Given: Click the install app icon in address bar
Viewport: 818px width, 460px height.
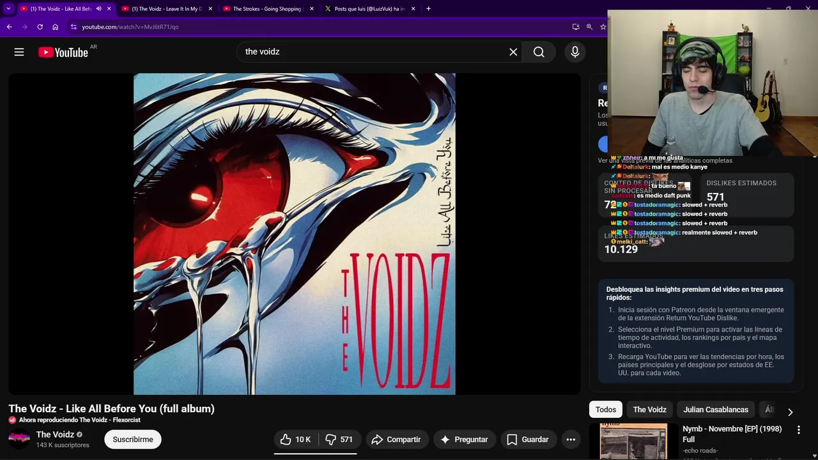Looking at the screenshot, I should coord(576,27).
